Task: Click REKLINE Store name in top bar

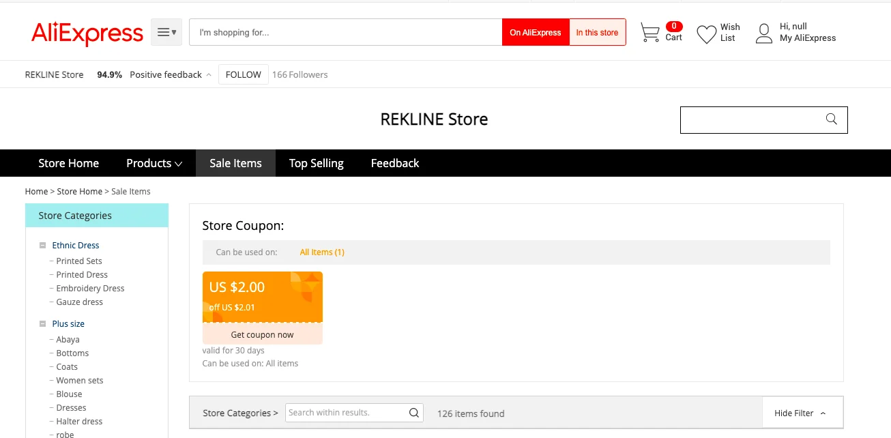Action: click(x=55, y=75)
